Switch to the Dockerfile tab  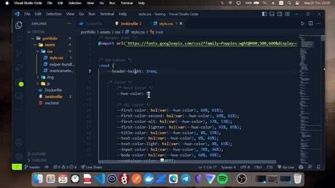tap(91, 23)
